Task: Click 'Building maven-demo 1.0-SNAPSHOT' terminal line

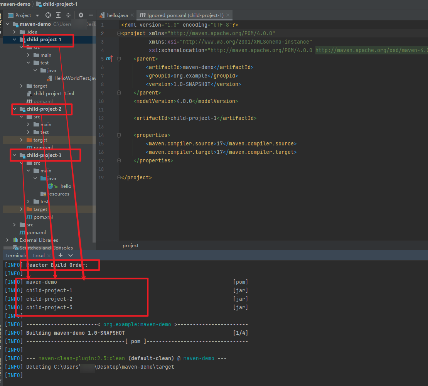Action: coord(75,333)
